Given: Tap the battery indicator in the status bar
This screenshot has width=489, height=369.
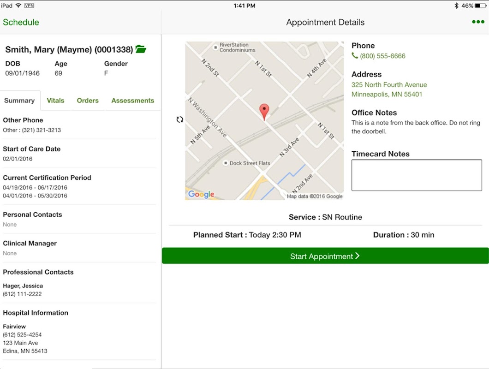Looking at the screenshot, I should 480,6.
